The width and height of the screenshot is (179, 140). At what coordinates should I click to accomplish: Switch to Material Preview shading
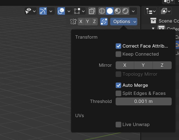click(x=118, y=11)
